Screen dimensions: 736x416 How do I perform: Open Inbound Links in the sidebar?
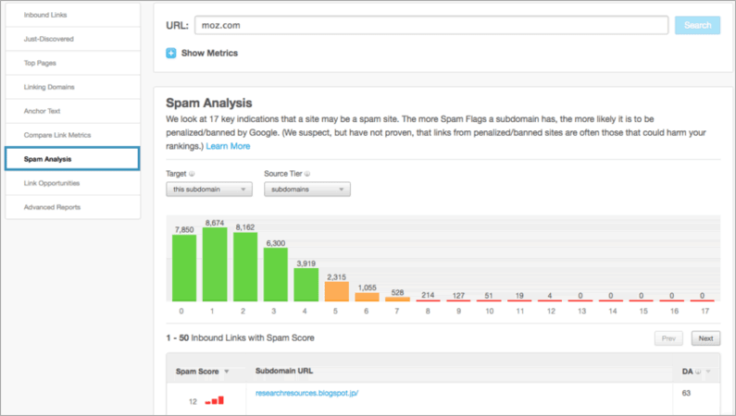[x=45, y=15]
